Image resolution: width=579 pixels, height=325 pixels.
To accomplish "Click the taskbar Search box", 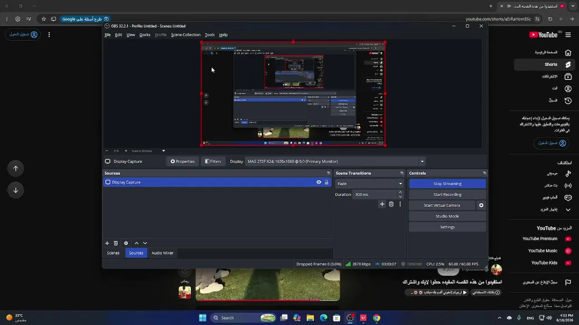I will coord(243,318).
